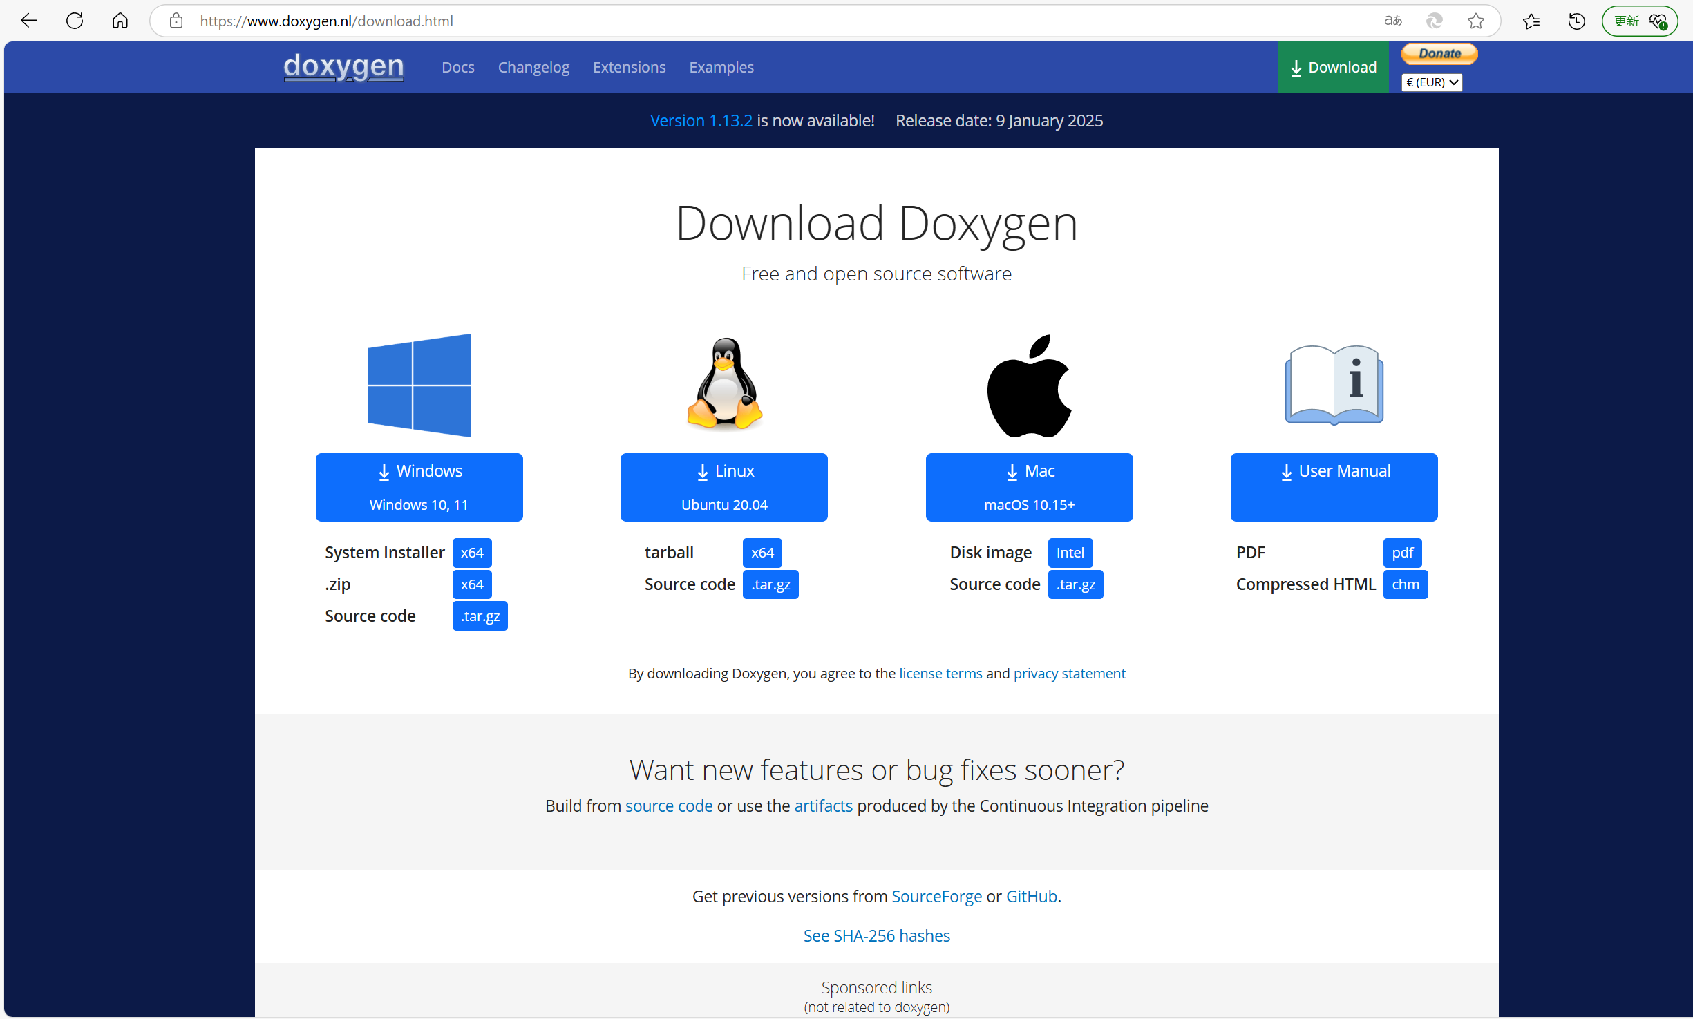Open the browser history icon
Screen dimensions: 1693x1019
coord(1576,21)
